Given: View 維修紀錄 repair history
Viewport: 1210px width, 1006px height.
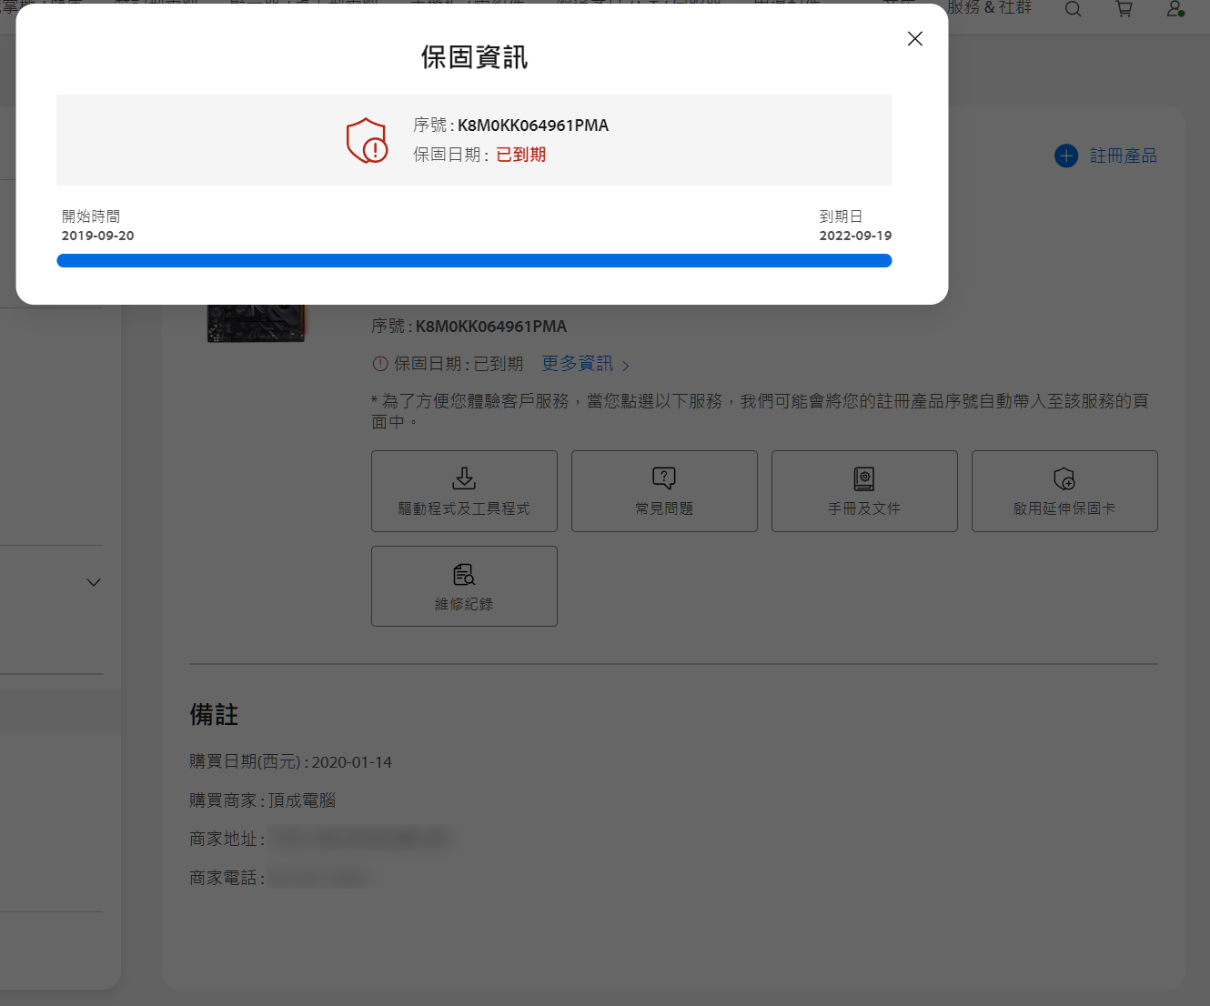Looking at the screenshot, I should click(x=464, y=587).
